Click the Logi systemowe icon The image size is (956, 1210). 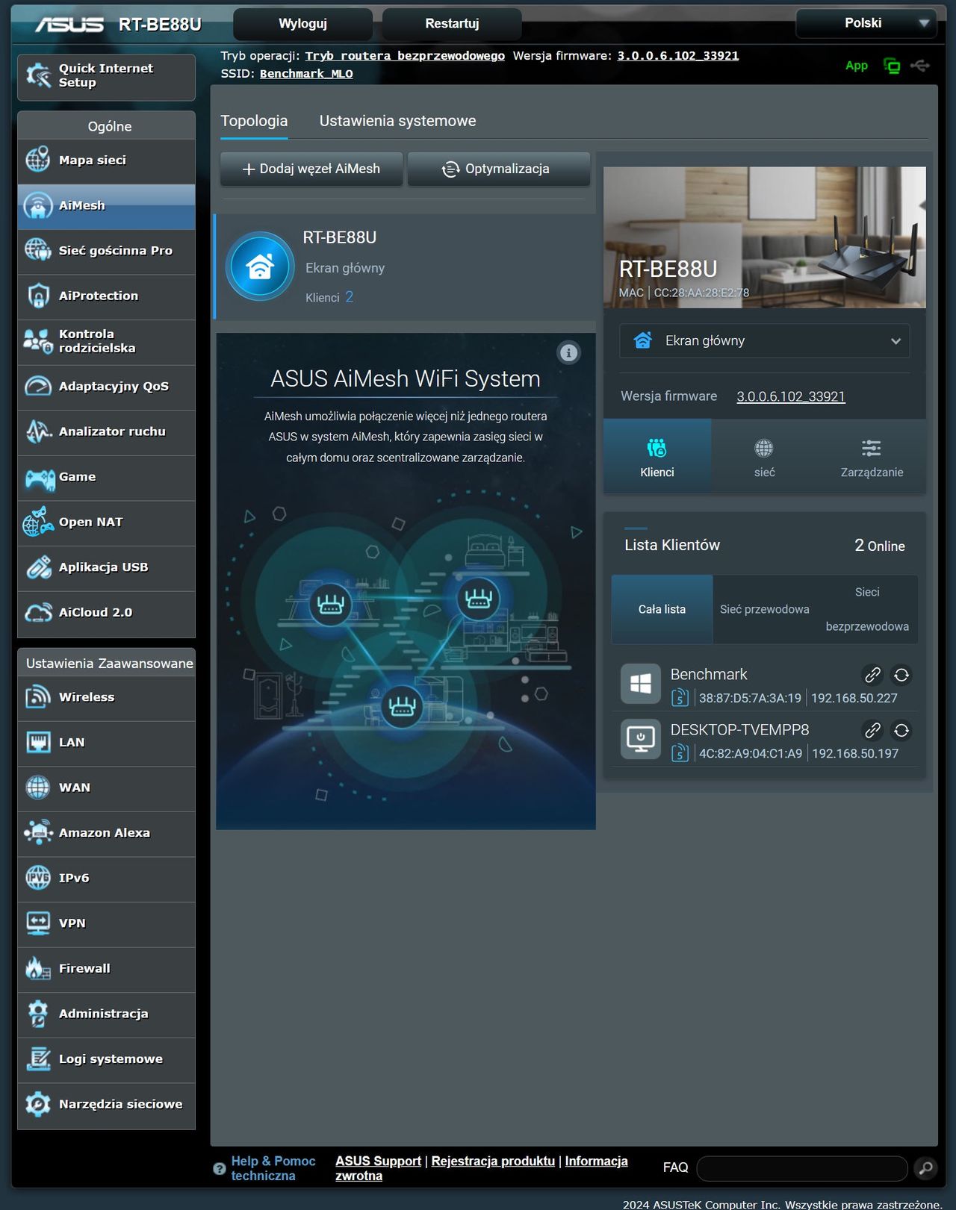point(38,1059)
